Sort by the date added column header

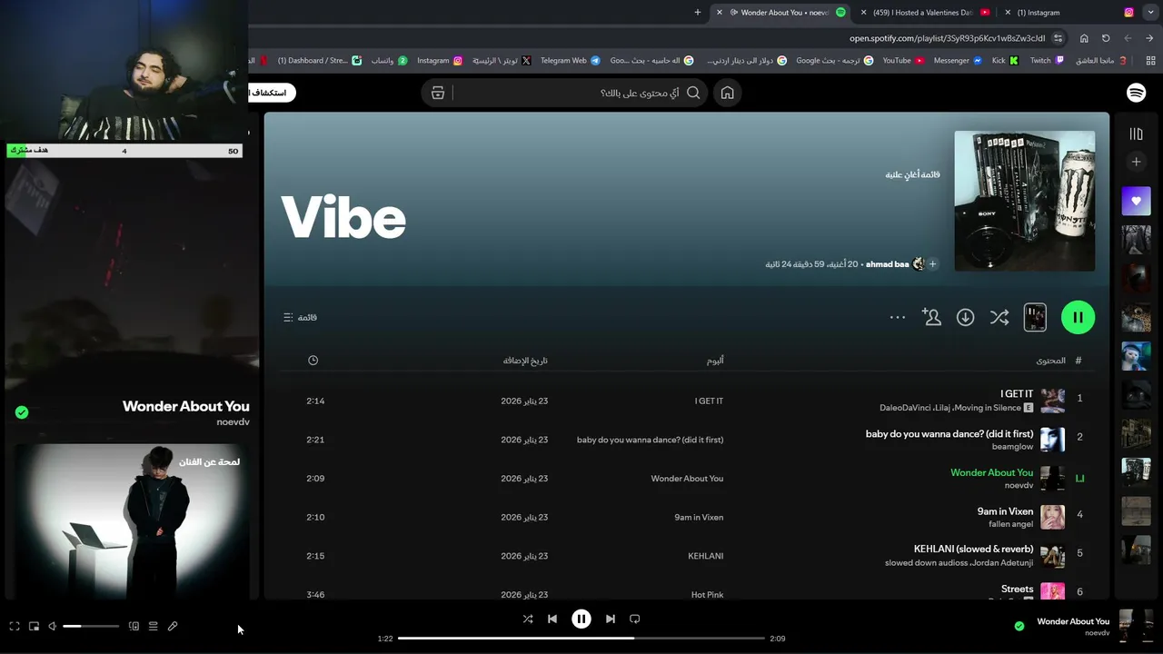click(x=525, y=361)
